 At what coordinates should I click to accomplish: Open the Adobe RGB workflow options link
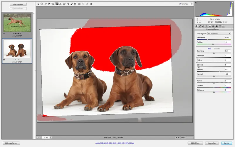coord(115,143)
